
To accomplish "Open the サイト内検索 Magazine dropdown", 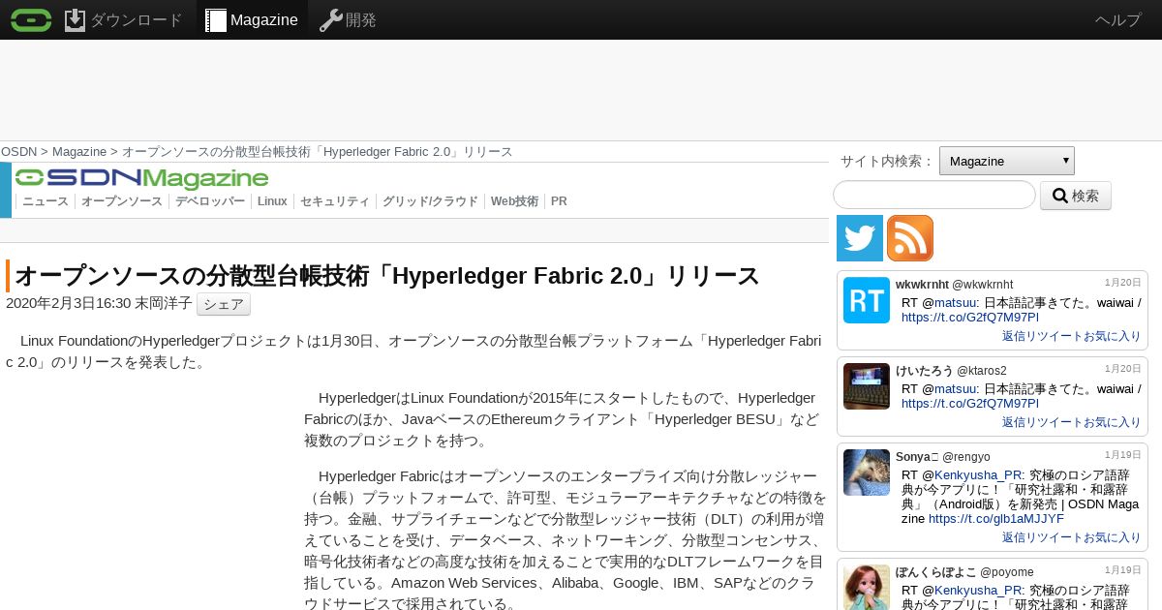I will (1007, 161).
